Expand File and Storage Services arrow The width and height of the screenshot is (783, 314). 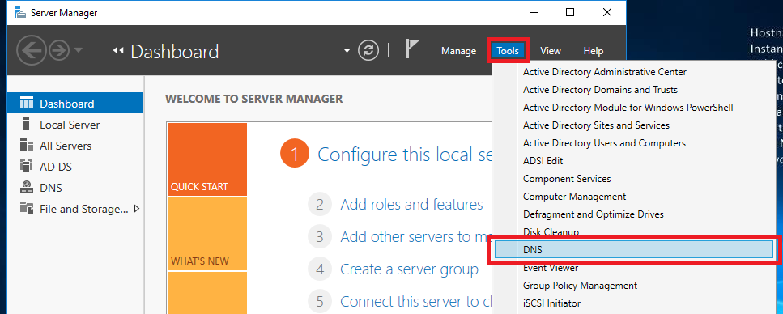(x=137, y=208)
